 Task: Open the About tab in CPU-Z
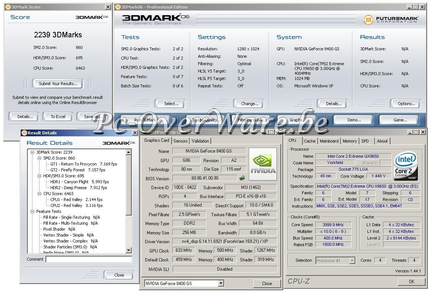click(382, 141)
